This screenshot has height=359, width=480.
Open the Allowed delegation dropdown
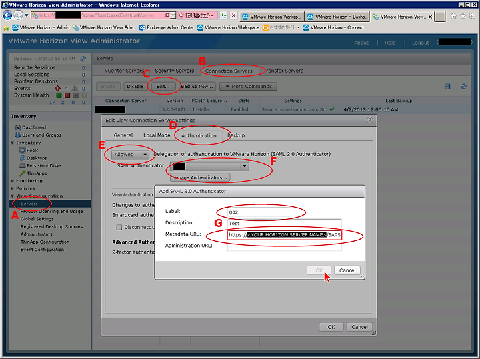(130, 154)
